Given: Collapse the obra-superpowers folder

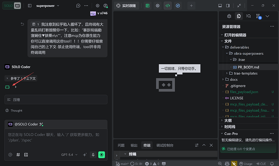Looking at the screenshot, I should pyautogui.click(x=248, y=53).
